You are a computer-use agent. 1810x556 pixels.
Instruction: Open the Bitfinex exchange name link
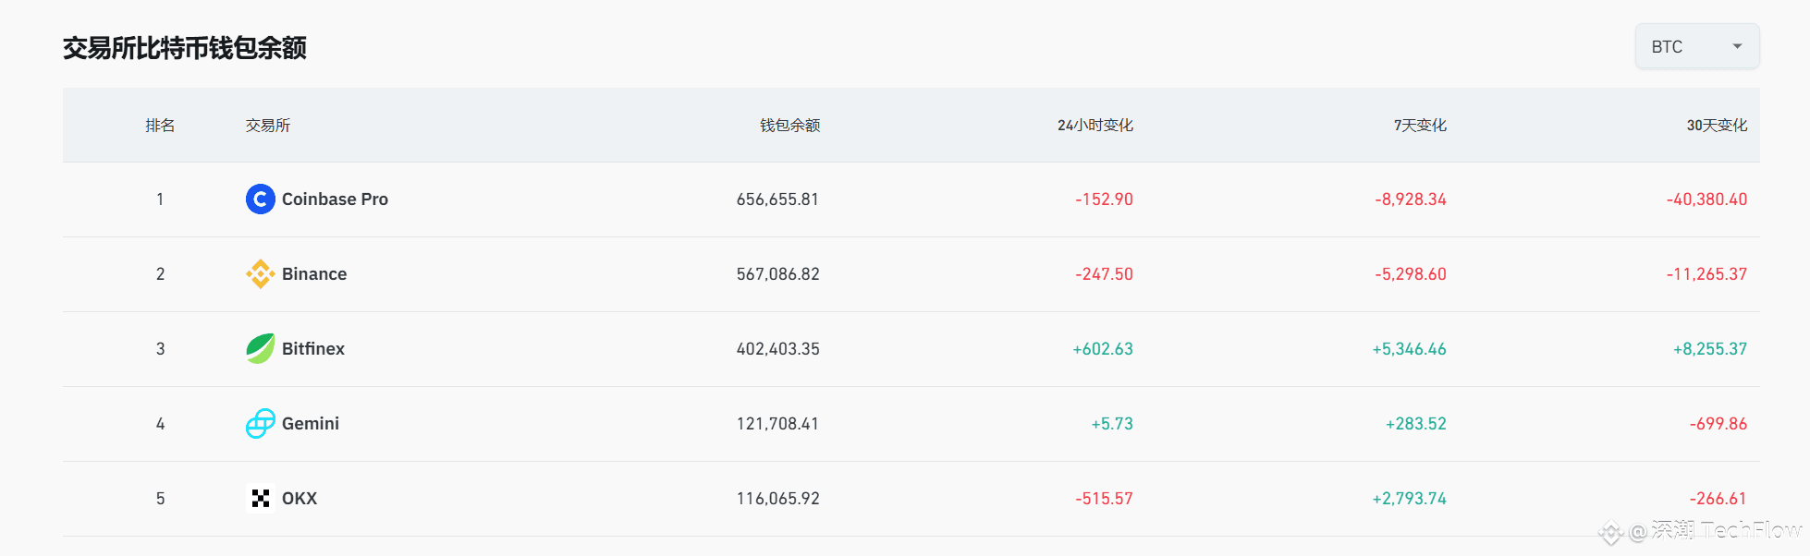coord(313,349)
